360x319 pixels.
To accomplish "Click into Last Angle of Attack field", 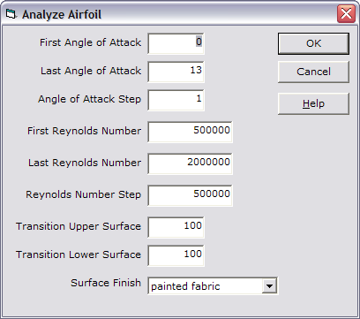I will (176, 72).
